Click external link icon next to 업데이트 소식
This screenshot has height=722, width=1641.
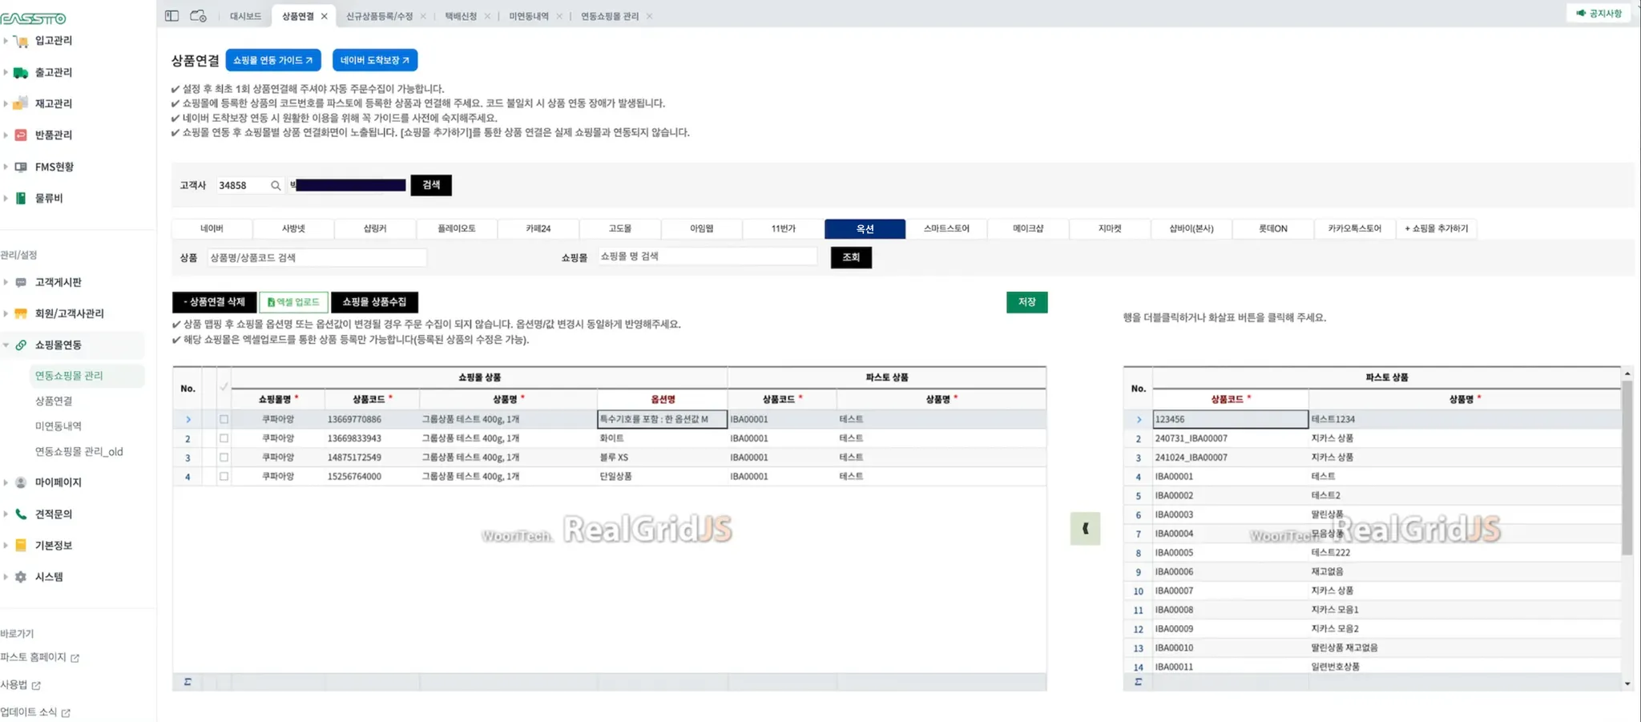pyautogui.click(x=66, y=712)
